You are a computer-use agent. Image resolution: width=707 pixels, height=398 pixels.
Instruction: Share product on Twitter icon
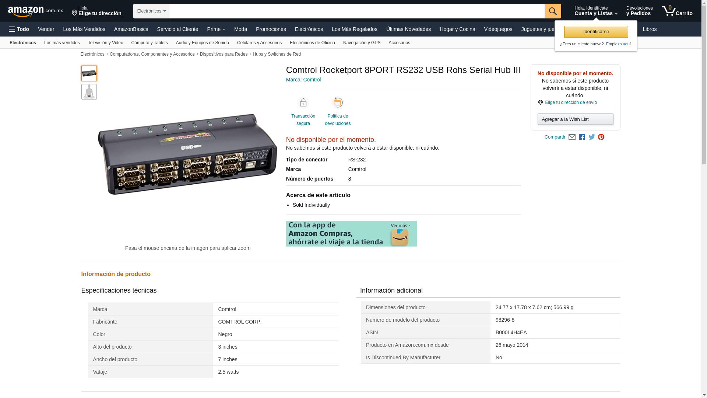[591, 137]
